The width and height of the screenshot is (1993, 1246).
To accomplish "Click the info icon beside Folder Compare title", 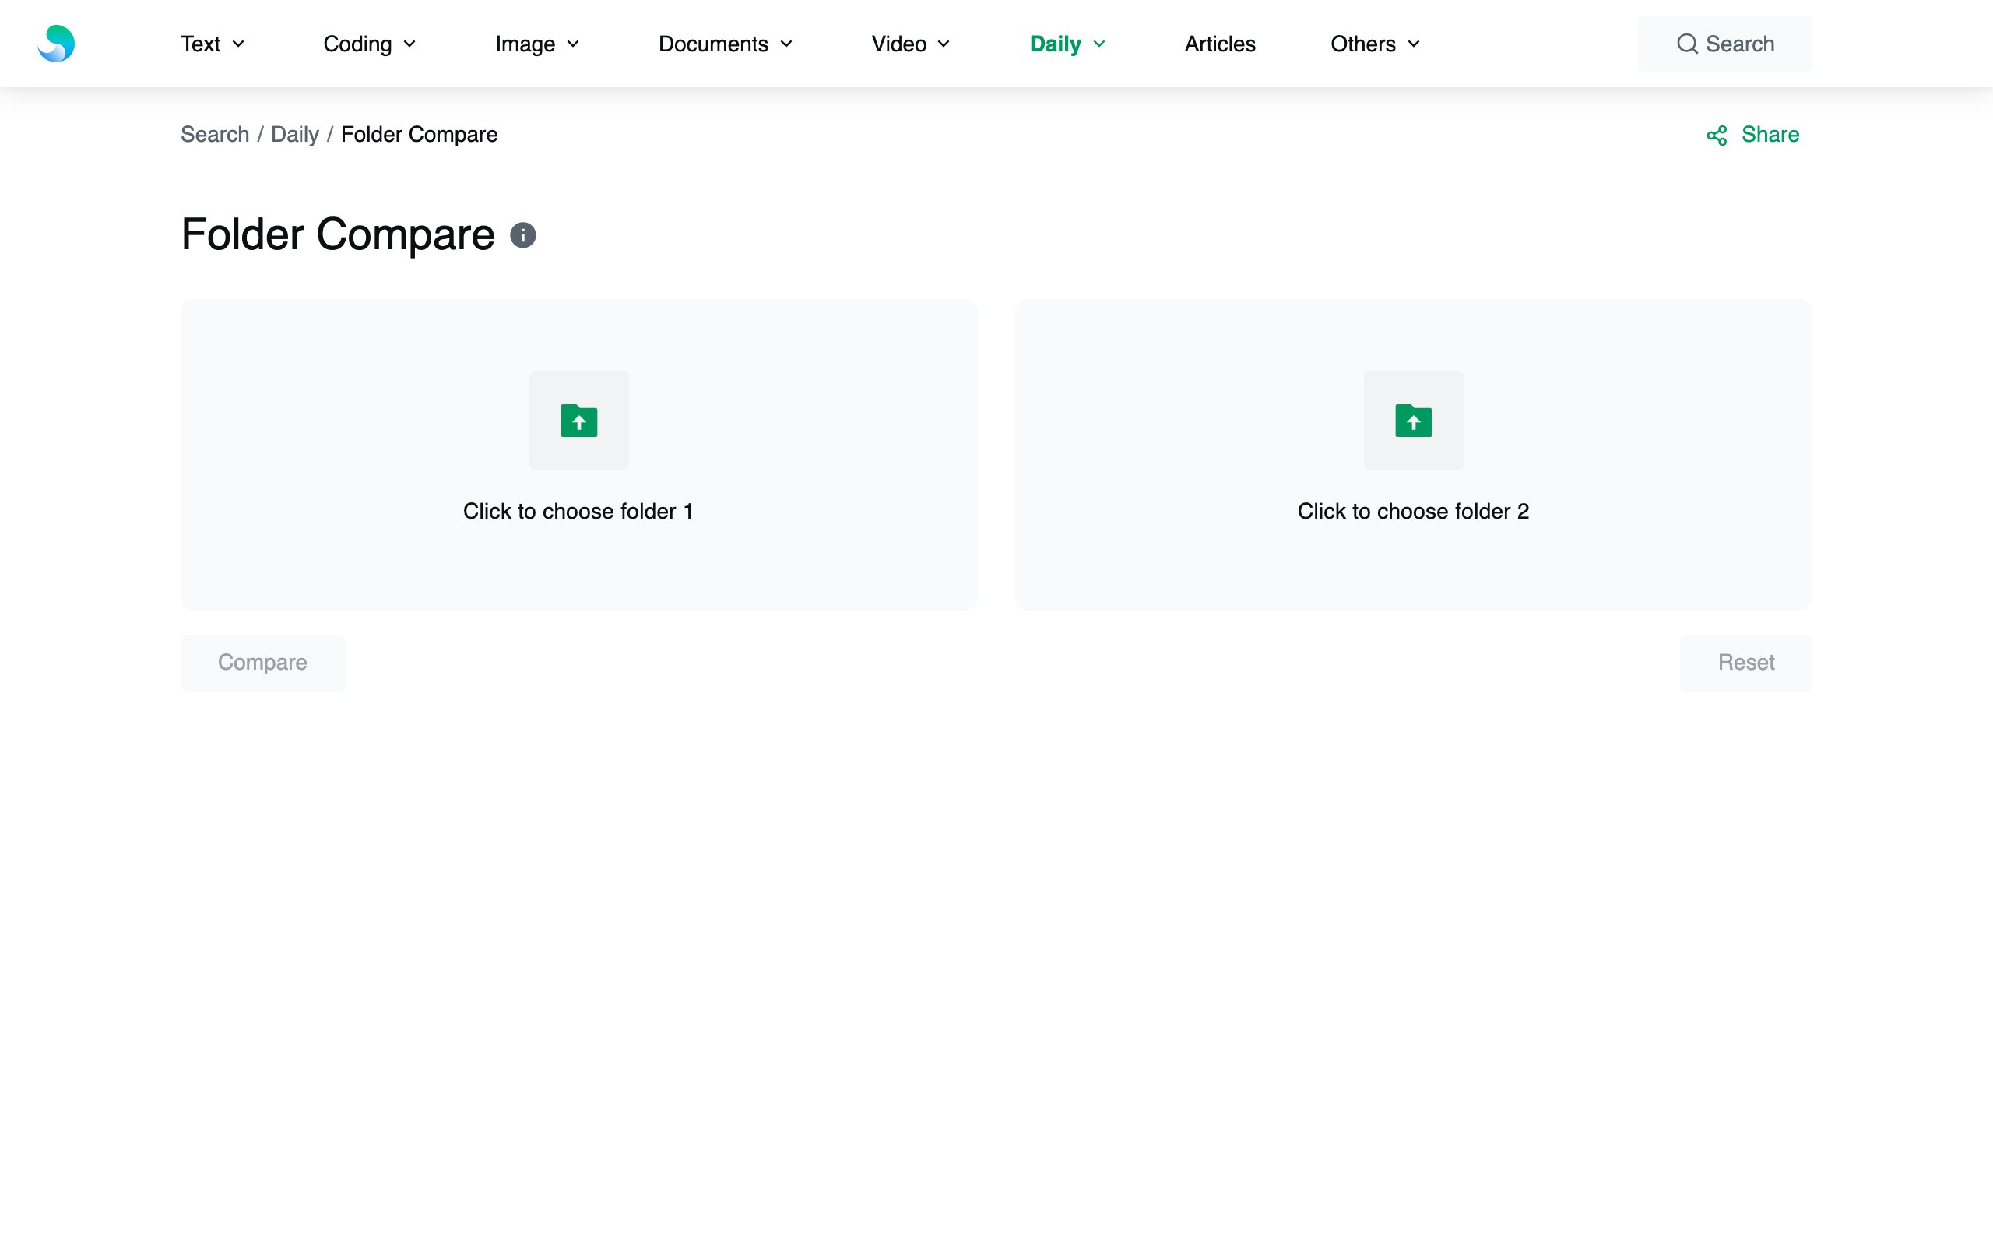I will click(x=523, y=236).
